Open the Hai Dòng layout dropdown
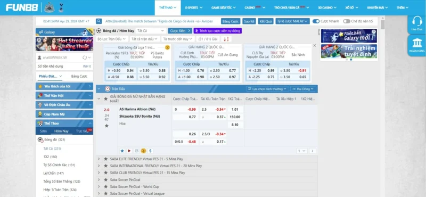426x197 pixels. point(303,89)
